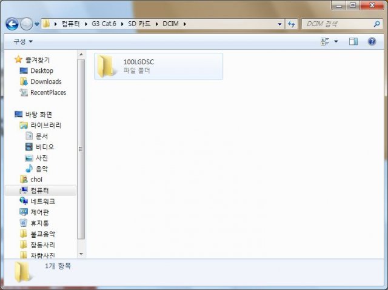Open the recent pages dropdown arrow
This screenshot has width=388, height=290.
(x=37, y=24)
